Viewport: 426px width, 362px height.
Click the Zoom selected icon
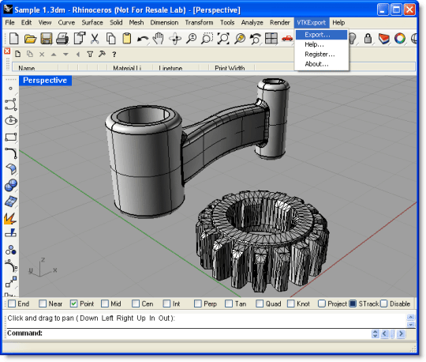[240, 39]
